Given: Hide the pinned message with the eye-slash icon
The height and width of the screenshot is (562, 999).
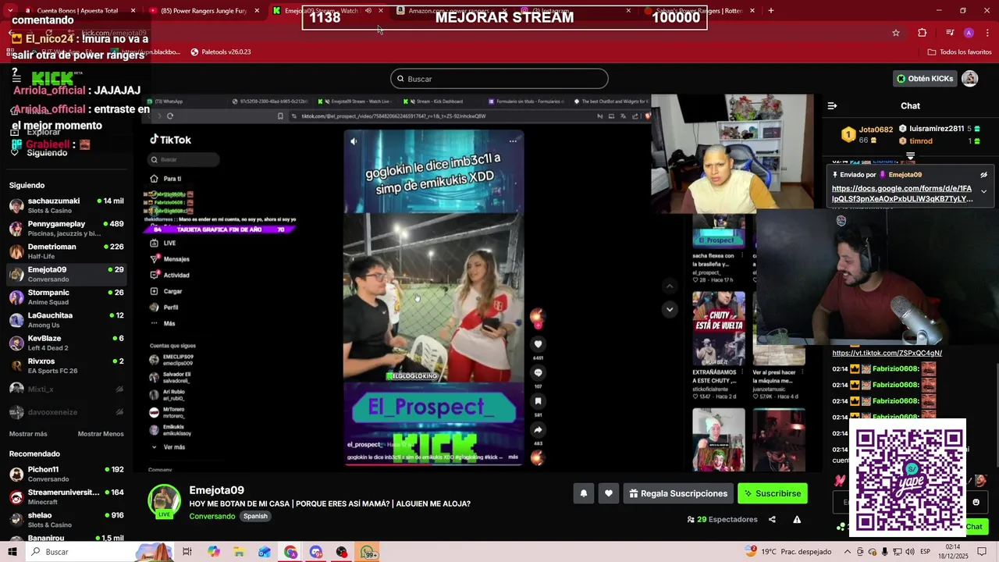Looking at the screenshot, I should [x=983, y=175].
